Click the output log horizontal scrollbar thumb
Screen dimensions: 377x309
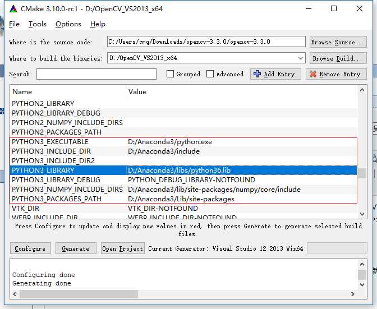tap(79, 294)
